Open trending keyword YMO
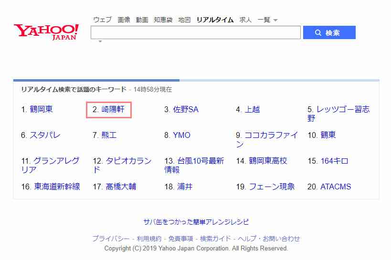Viewport: 391px width, 260px height. pyautogui.click(x=181, y=135)
